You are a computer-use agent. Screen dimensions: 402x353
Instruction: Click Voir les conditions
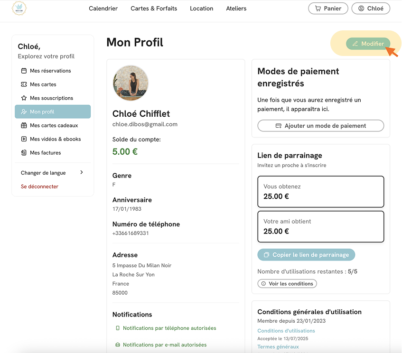[x=287, y=284]
